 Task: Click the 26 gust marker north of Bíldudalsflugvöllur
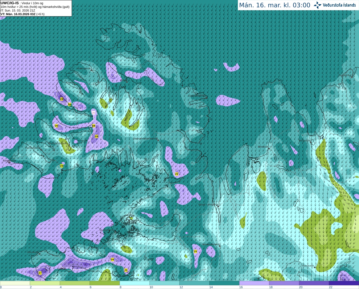[56, 126]
